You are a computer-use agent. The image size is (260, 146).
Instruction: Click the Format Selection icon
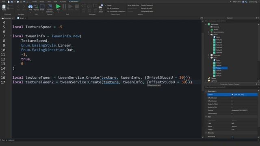[50, 7]
